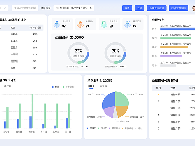Toggle 其他 legend item under the pie chart
Screen dimensions: 195x146
138,128
